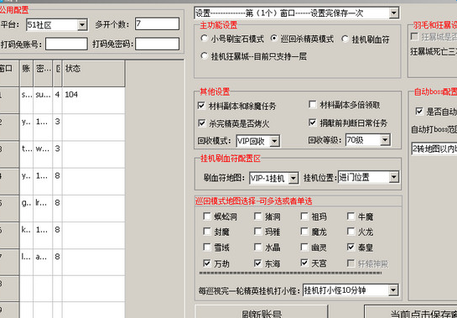457x318 pixels.
Task: Check the 魔龙 map checkbox
Action: [304, 232]
